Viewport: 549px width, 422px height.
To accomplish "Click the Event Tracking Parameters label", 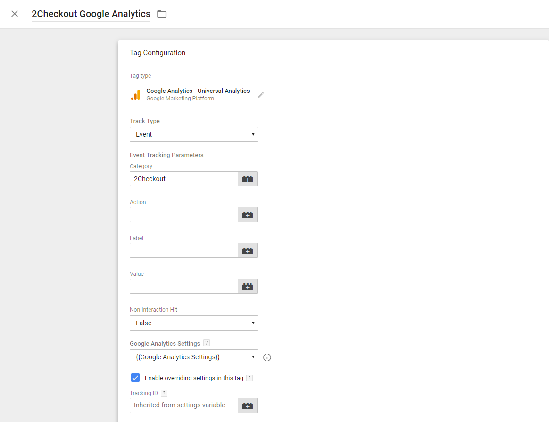I will coord(166,155).
